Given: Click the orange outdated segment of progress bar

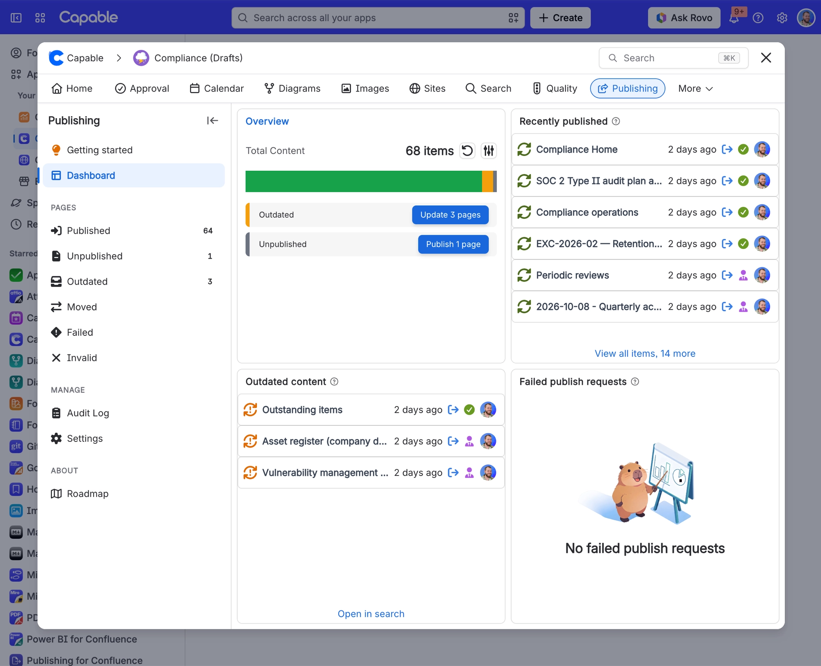Looking at the screenshot, I should point(487,181).
